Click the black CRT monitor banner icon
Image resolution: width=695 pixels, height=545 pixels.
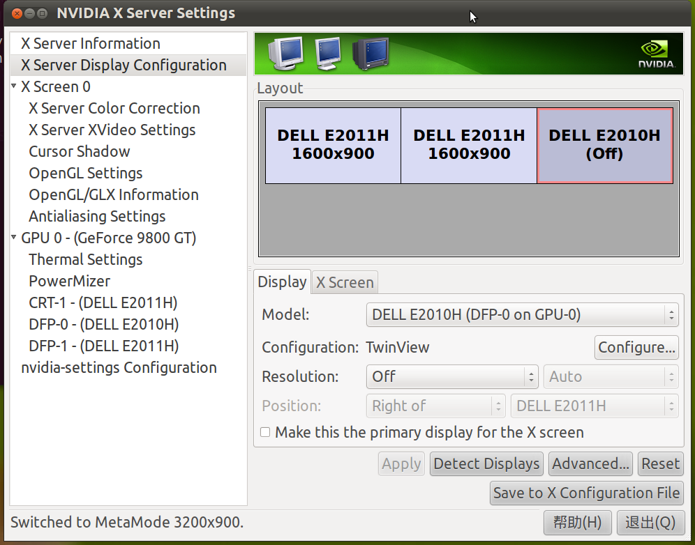(x=371, y=53)
